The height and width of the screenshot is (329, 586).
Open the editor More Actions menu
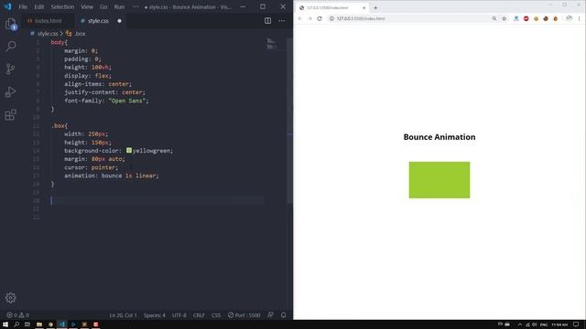click(x=282, y=21)
